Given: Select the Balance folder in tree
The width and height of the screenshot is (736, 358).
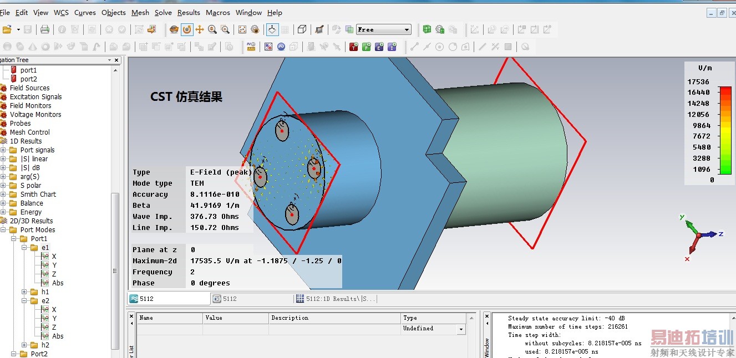Looking at the screenshot, I should pyautogui.click(x=32, y=203).
